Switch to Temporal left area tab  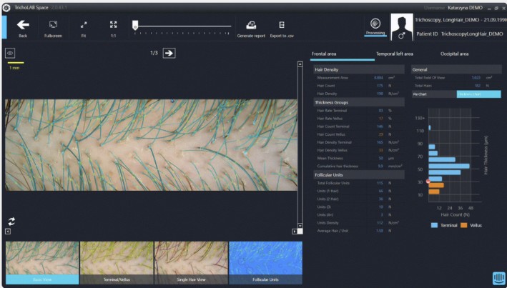coord(394,54)
